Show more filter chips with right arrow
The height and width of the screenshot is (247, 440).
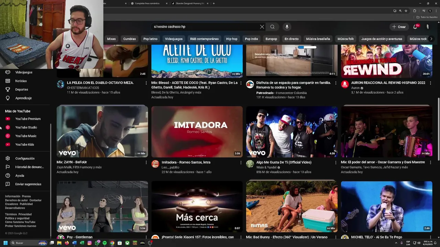coord(431,39)
